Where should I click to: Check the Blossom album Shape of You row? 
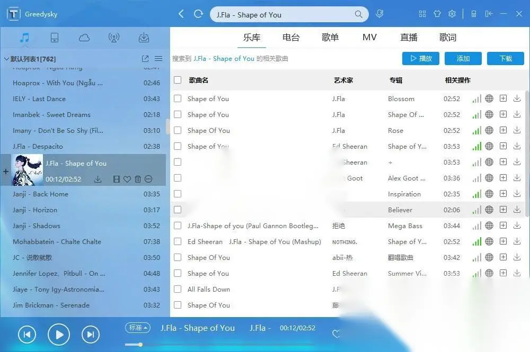178,98
